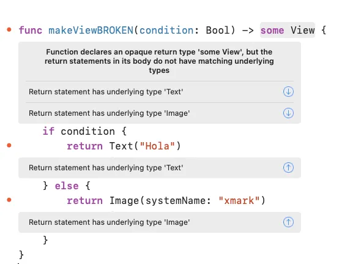This screenshot has width=353, height=264.
Task: Click the "Hola" string literal
Action: coord(157,146)
